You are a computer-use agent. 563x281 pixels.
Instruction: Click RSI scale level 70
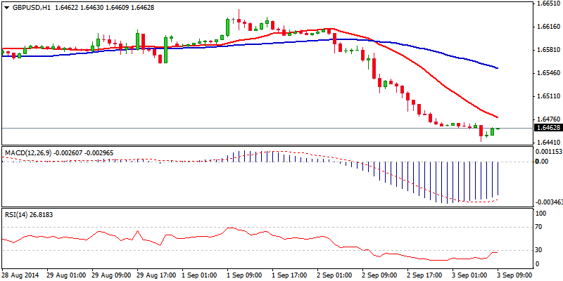540,227
